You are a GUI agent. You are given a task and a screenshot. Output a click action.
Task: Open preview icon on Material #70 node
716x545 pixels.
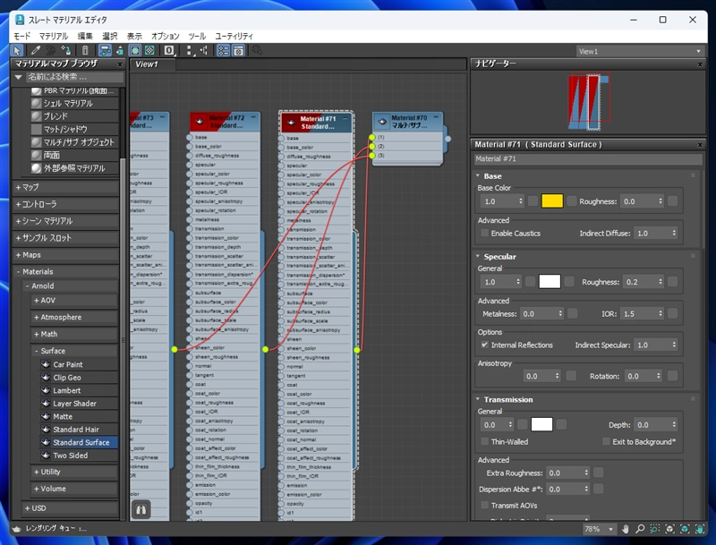383,122
